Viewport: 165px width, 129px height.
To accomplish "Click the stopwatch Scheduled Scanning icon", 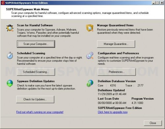I will [10, 55].
